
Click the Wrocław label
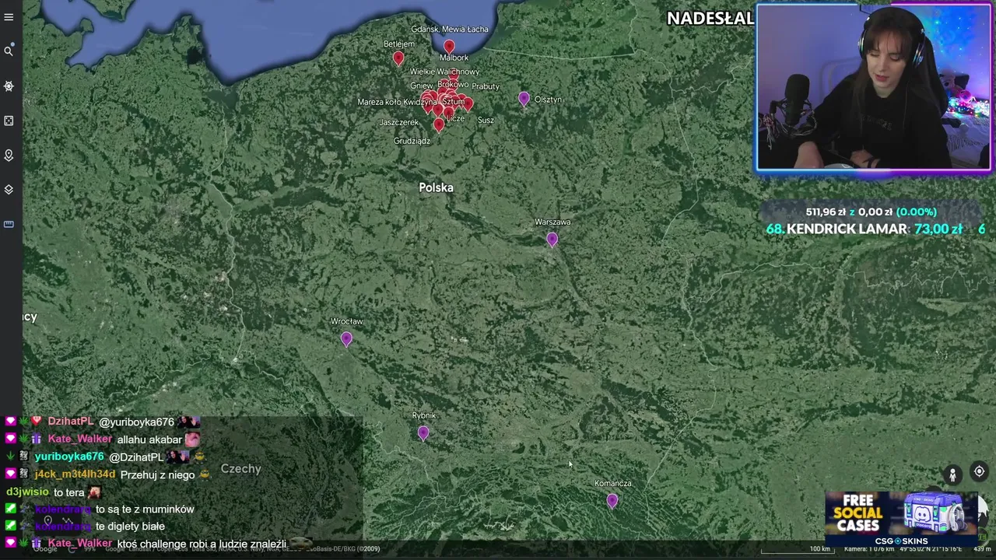coord(346,321)
